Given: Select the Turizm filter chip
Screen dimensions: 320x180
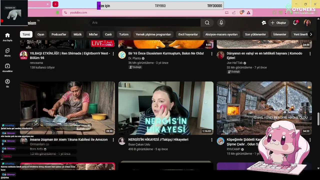Looking at the screenshot, I should click(124, 34).
